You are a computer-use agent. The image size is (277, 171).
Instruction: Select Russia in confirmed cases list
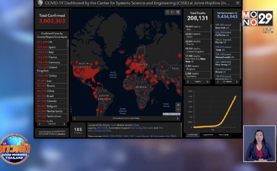[51, 85]
